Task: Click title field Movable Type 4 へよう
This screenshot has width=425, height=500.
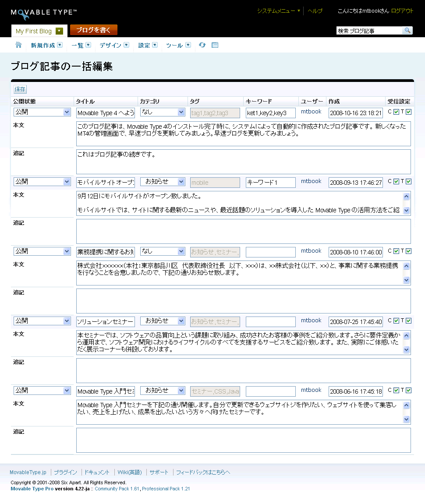Action: (106, 113)
